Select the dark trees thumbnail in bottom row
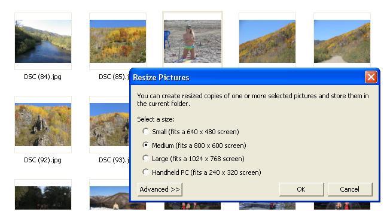Image resolution: width=384 pixels, height=218 pixels. click(x=43, y=198)
